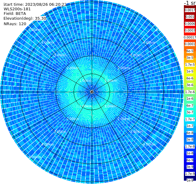Select the 3e-9 color scale label
This screenshot has height=184, width=196.
tap(190, 167)
